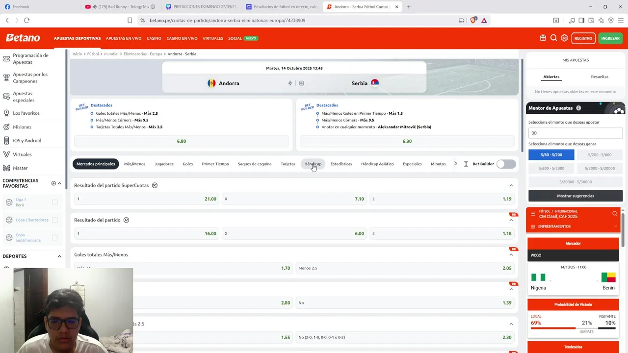Open the widget hamburger menu icon
The width and height of the screenshot is (628, 353).
click(x=533, y=214)
